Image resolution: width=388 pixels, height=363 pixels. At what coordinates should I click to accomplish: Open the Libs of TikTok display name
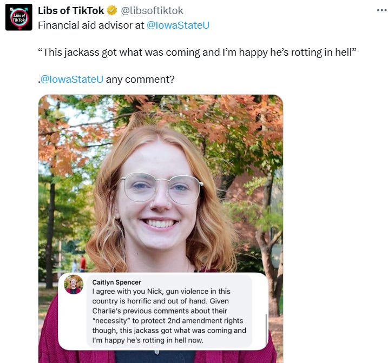(71, 11)
